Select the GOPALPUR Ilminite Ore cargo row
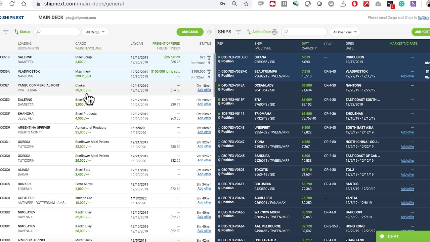Image resolution: width=430 pixels, height=242 pixels. 106,200
